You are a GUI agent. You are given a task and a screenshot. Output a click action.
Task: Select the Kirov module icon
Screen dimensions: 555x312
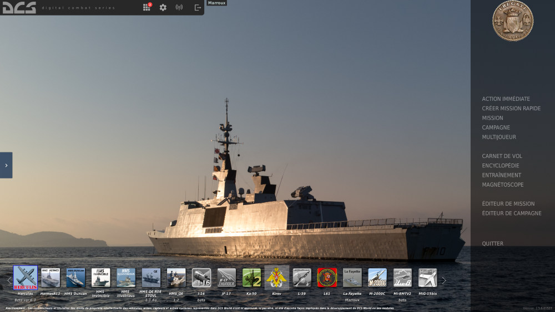click(x=276, y=278)
